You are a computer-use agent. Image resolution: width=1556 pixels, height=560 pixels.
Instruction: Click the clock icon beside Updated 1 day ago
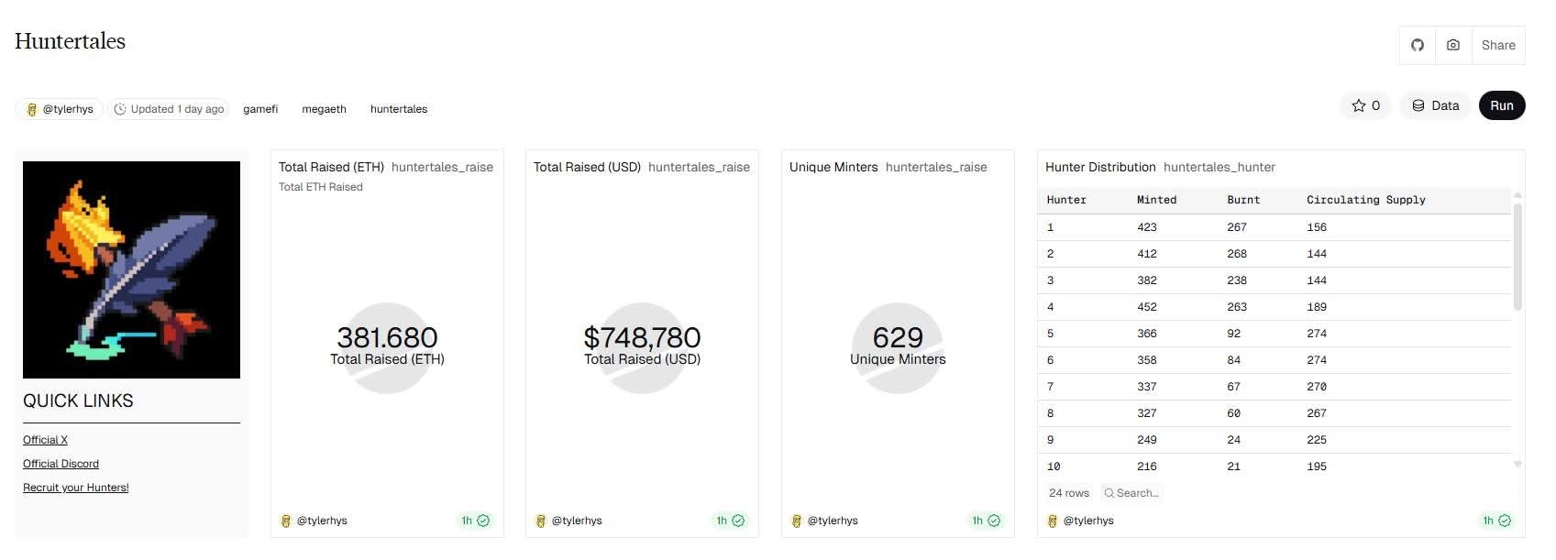[x=120, y=109]
